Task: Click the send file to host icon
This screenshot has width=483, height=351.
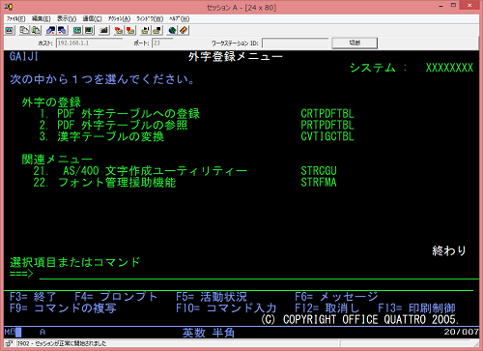Action: click(51, 31)
